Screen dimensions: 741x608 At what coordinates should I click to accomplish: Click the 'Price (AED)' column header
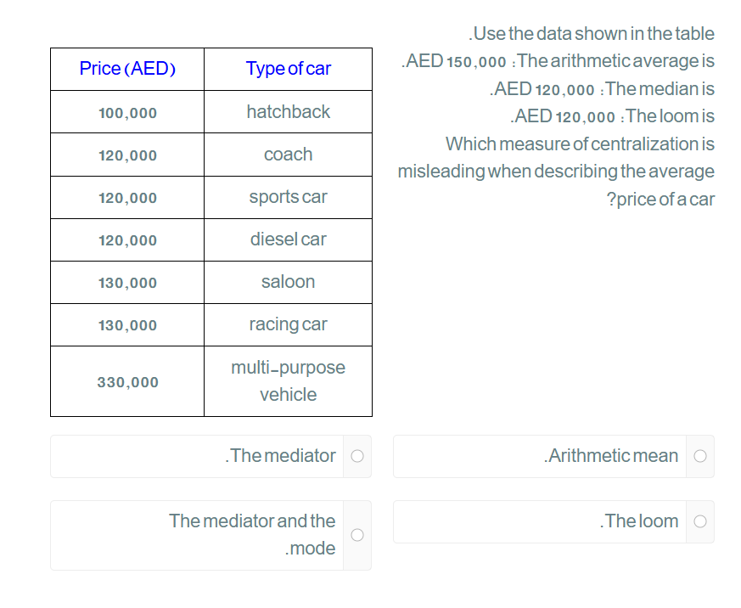click(127, 69)
